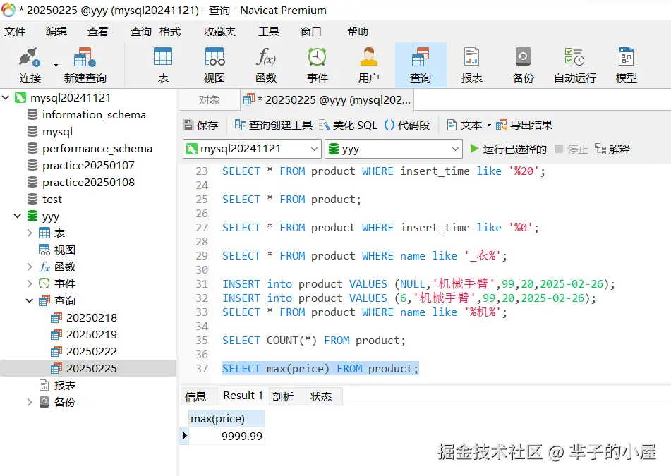This screenshot has width=671, height=476.
Task: Select saved query 20250225 in tree
Action: point(88,368)
